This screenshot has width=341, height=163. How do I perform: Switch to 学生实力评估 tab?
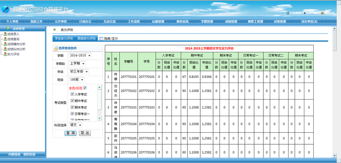click(x=64, y=38)
